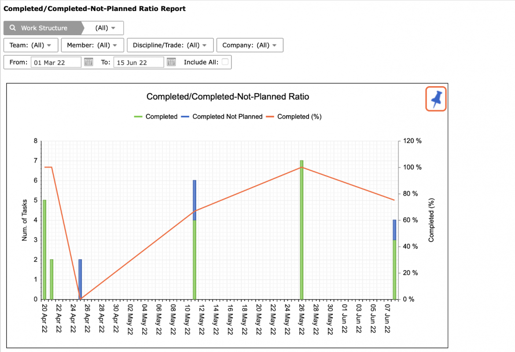Expand the Team filter dropdown

click(31, 45)
